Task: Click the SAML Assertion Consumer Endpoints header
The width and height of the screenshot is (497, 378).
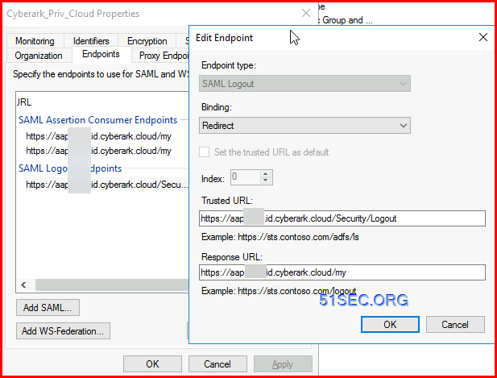Action: 98,120
